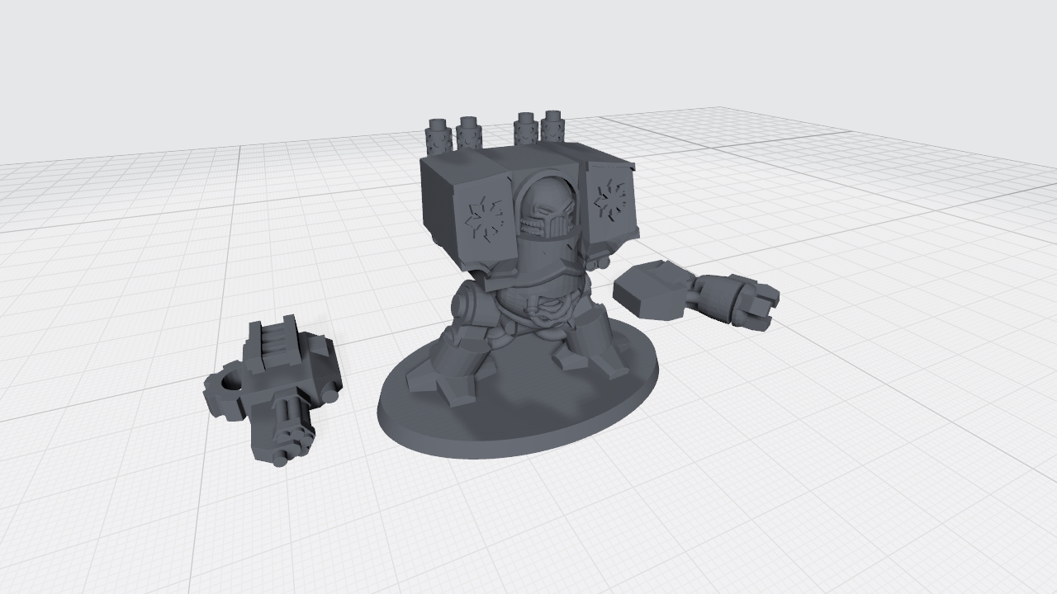This screenshot has height=594, width=1057.
Task: Click the rightmost exhaust stack on top
Action: pyautogui.click(x=552, y=126)
